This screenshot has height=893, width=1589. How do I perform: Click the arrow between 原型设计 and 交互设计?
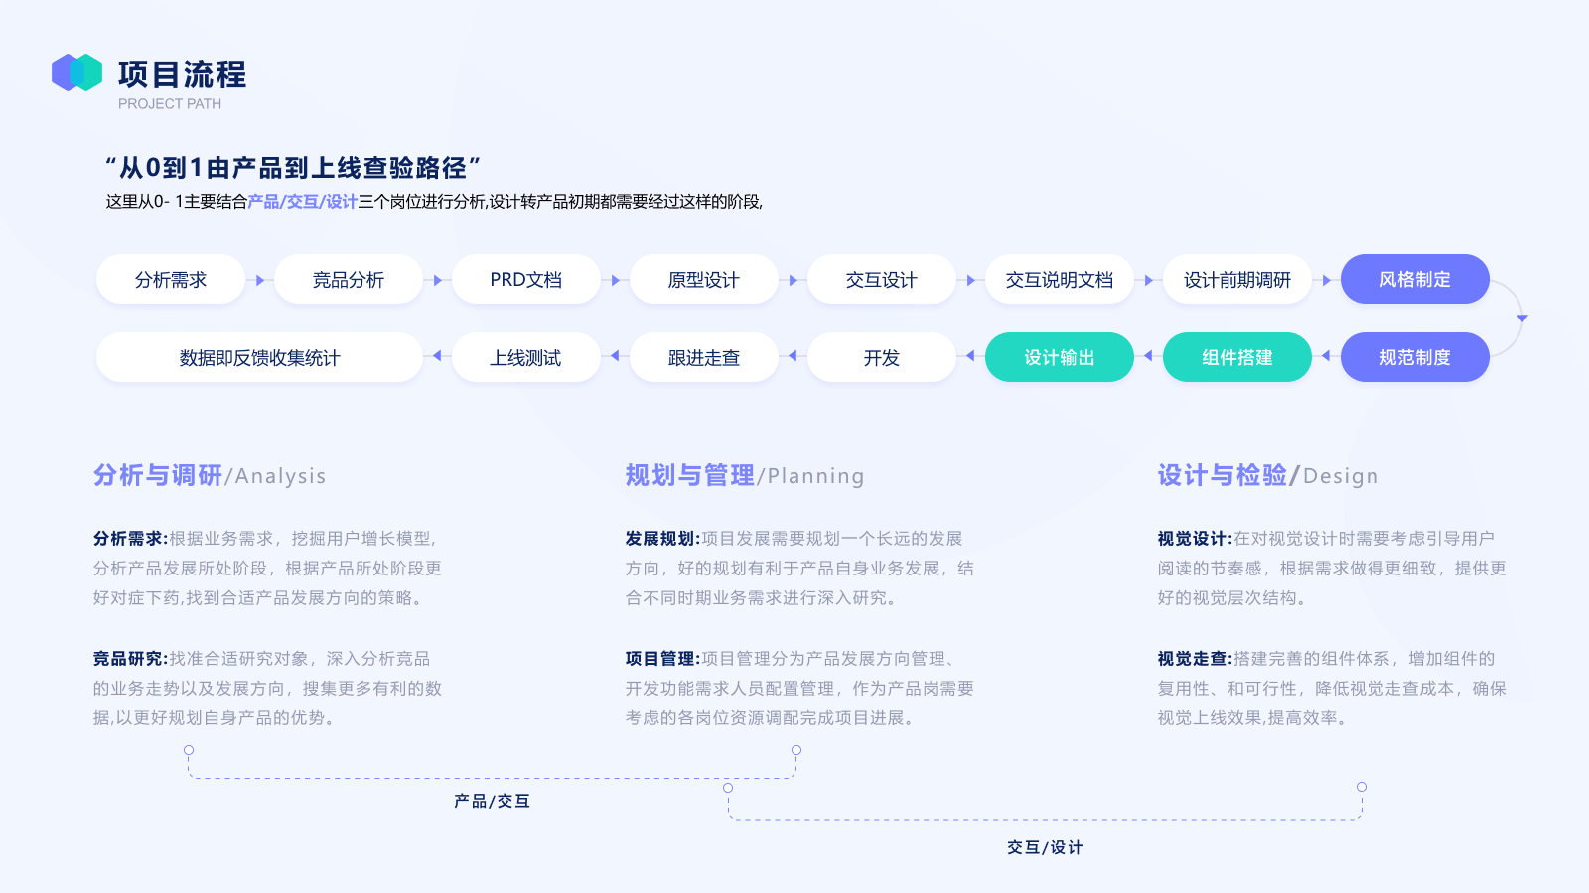tap(794, 280)
